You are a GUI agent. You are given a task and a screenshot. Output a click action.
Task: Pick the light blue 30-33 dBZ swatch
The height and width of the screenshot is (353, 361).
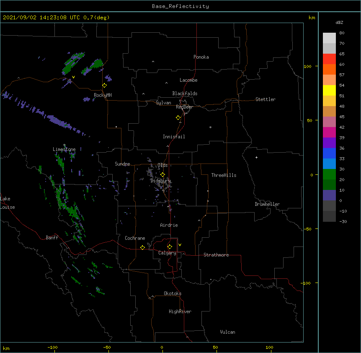coord(329,164)
